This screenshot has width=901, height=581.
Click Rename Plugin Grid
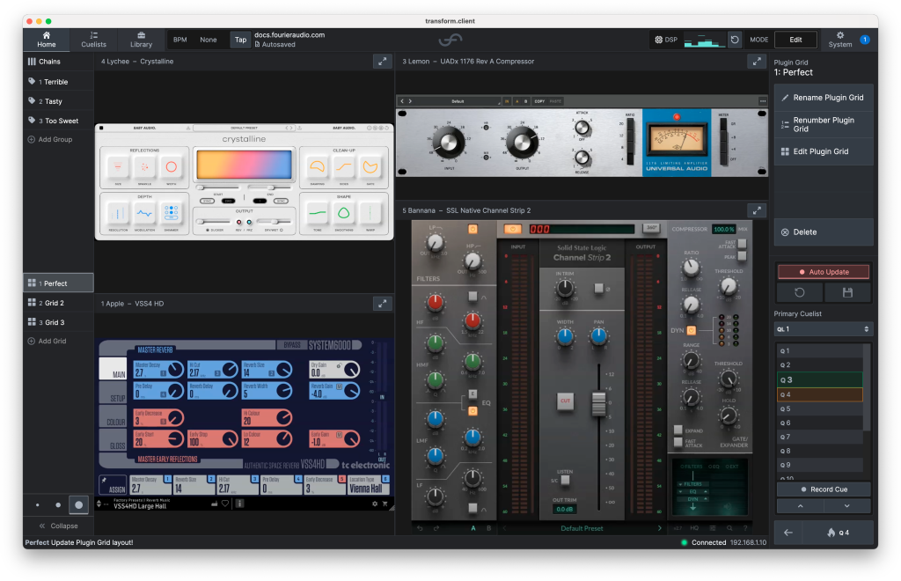pyautogui.click(x=824, y=98)
